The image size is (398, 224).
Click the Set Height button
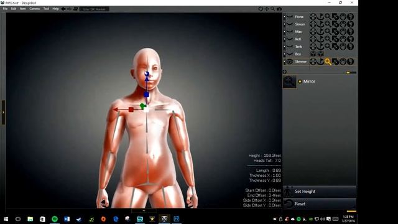[x=320, y=192]
